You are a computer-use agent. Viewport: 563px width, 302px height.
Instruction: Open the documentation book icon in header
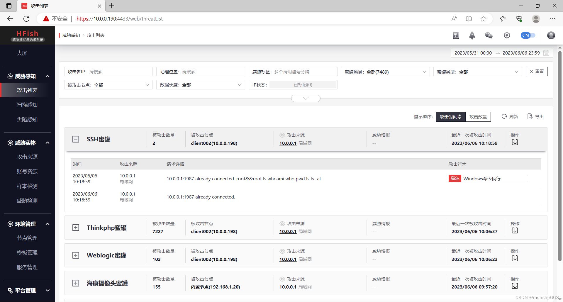point(456,35)
